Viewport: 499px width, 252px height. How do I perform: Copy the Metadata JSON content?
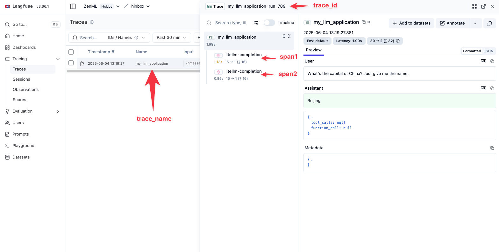tap(492, 148)
